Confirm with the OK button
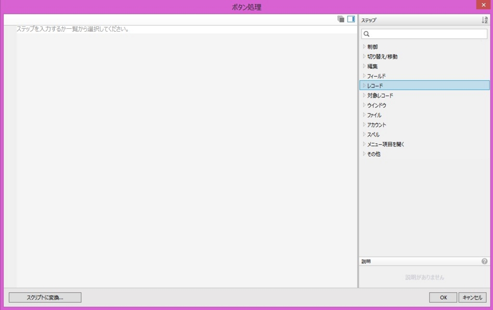493x310 pixels. 443,298
